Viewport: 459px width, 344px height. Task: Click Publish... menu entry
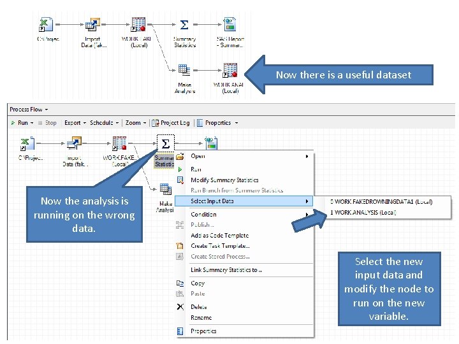(x=202, y=225)
